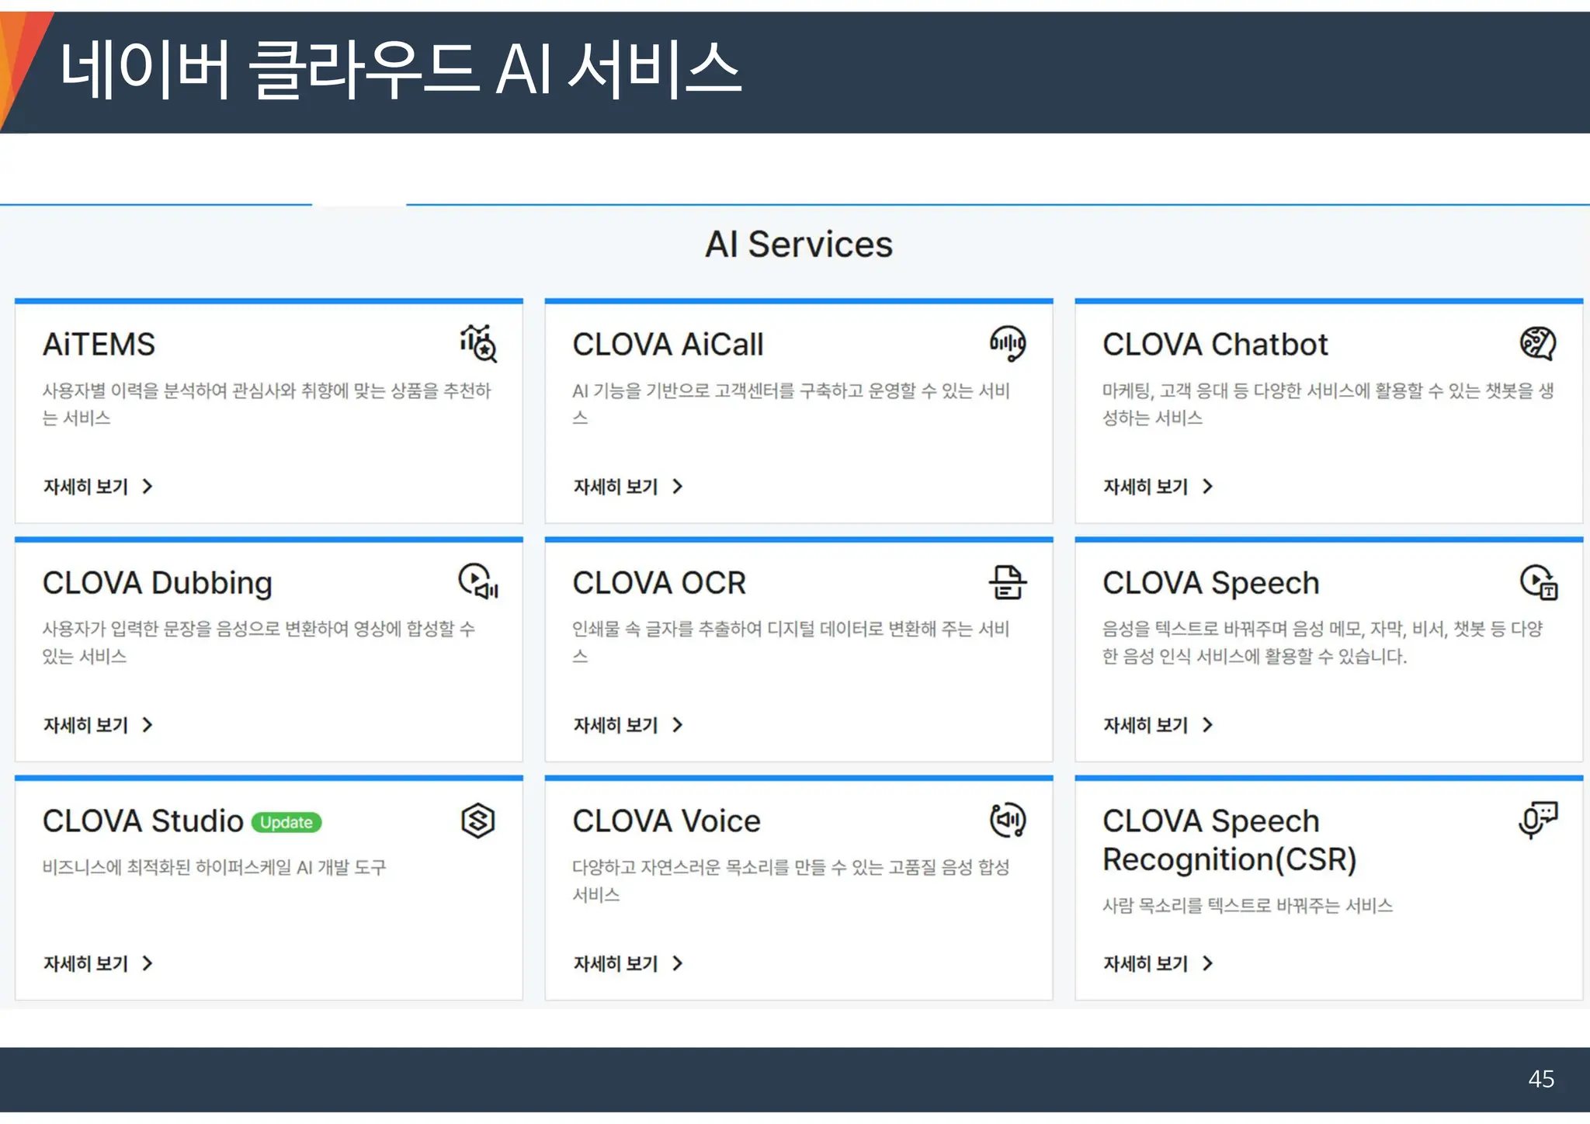This screenshot has height=1124, width=1590.
Task: Click the CLOVA Studio hexagon S icon
Action: coord(478,820)
